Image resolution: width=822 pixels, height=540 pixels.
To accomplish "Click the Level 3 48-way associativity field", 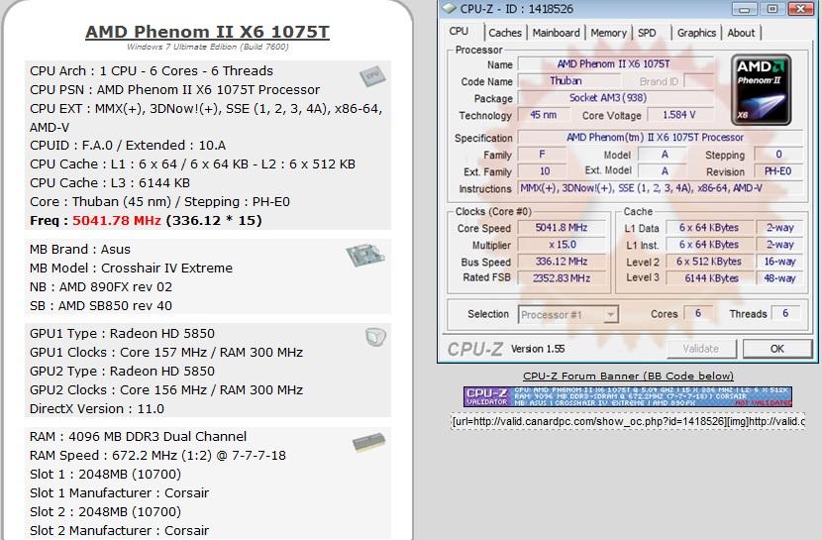I will (779, 277).
